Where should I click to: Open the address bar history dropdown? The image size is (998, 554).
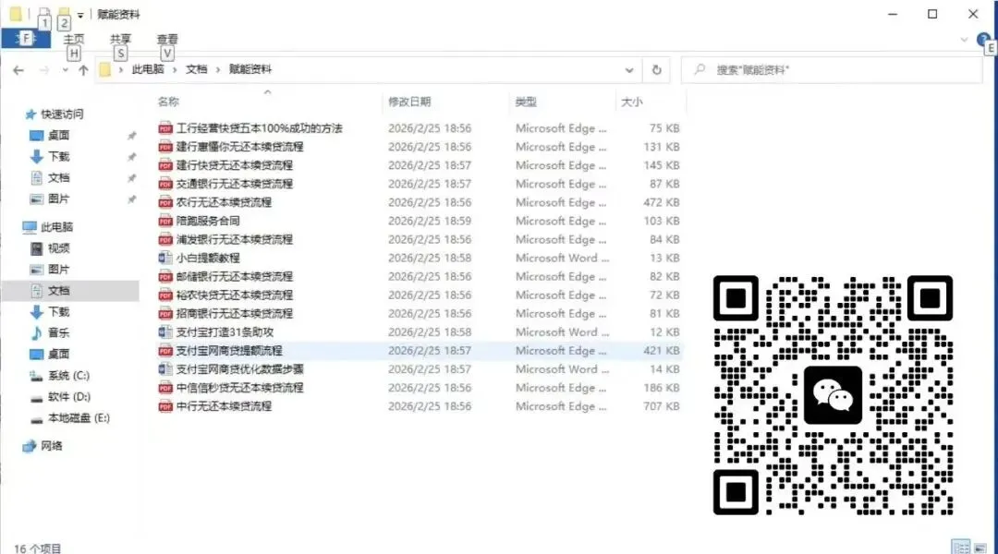(629, 70)
